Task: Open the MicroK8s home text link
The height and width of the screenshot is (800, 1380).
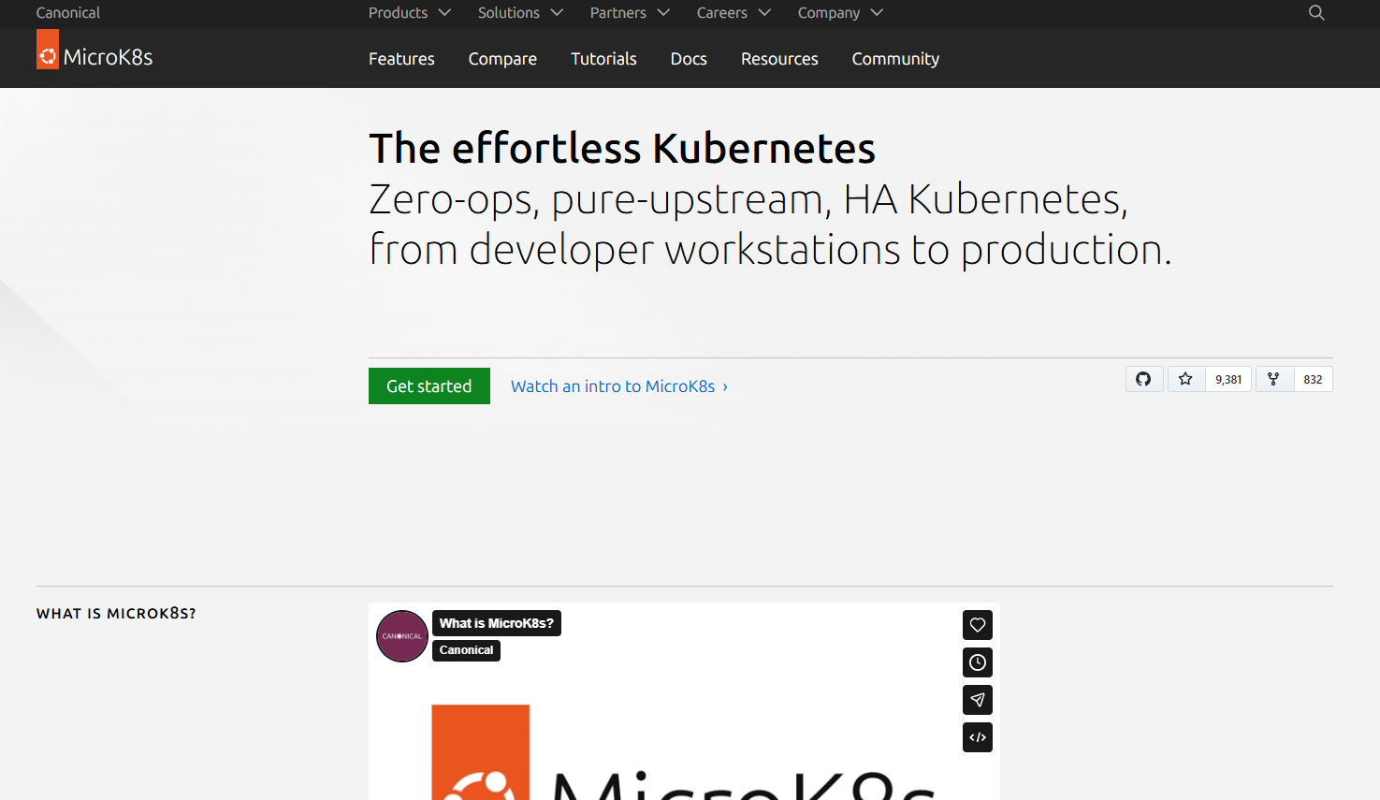Action: click(x=108, y=57)
